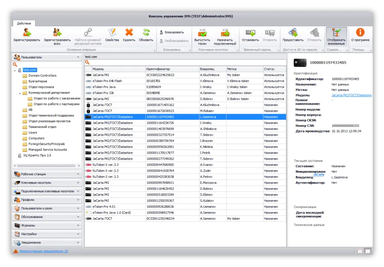This screenshot has height=267, width=384.
Task: Click the tree panel horizontal scrollbar
Action: [46, 166]
